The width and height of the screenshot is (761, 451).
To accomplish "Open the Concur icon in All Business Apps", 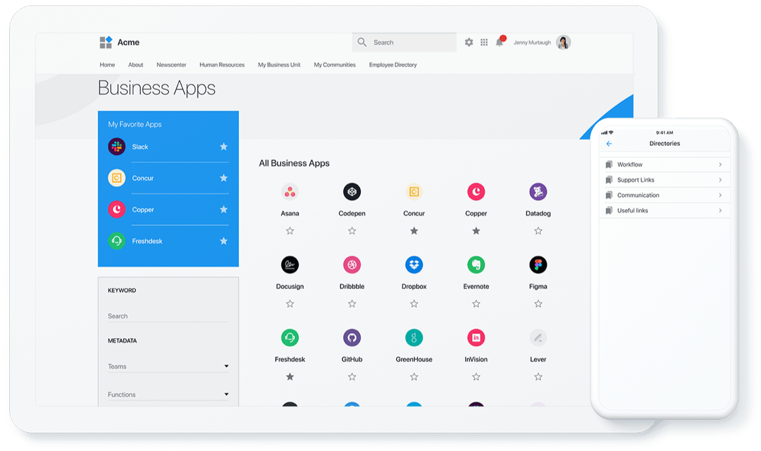I will 414,192.
